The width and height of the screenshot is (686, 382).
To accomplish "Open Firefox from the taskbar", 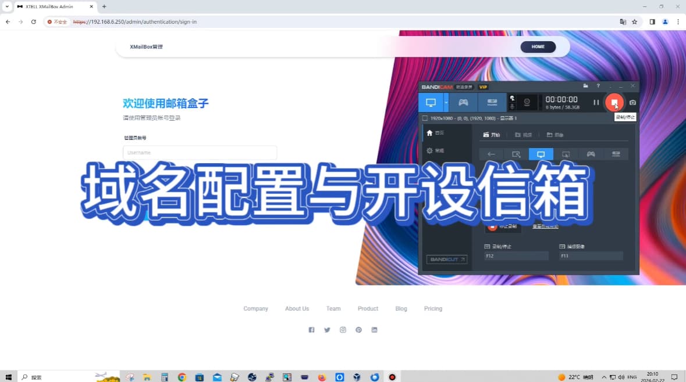I will coord(322,377).
